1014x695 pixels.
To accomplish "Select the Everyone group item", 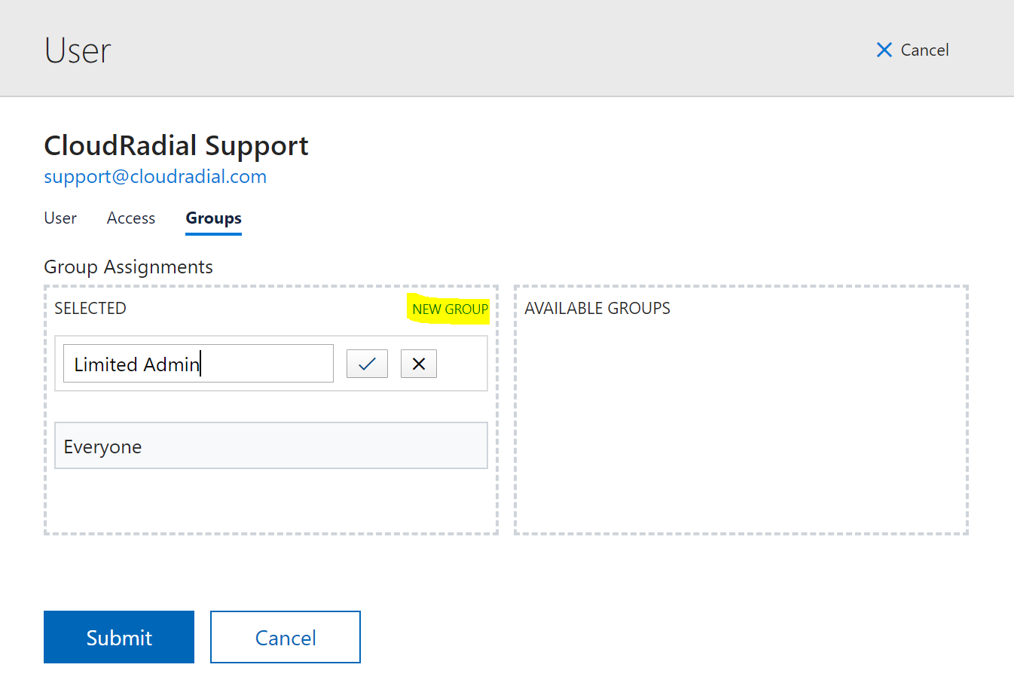I will 271,446.
